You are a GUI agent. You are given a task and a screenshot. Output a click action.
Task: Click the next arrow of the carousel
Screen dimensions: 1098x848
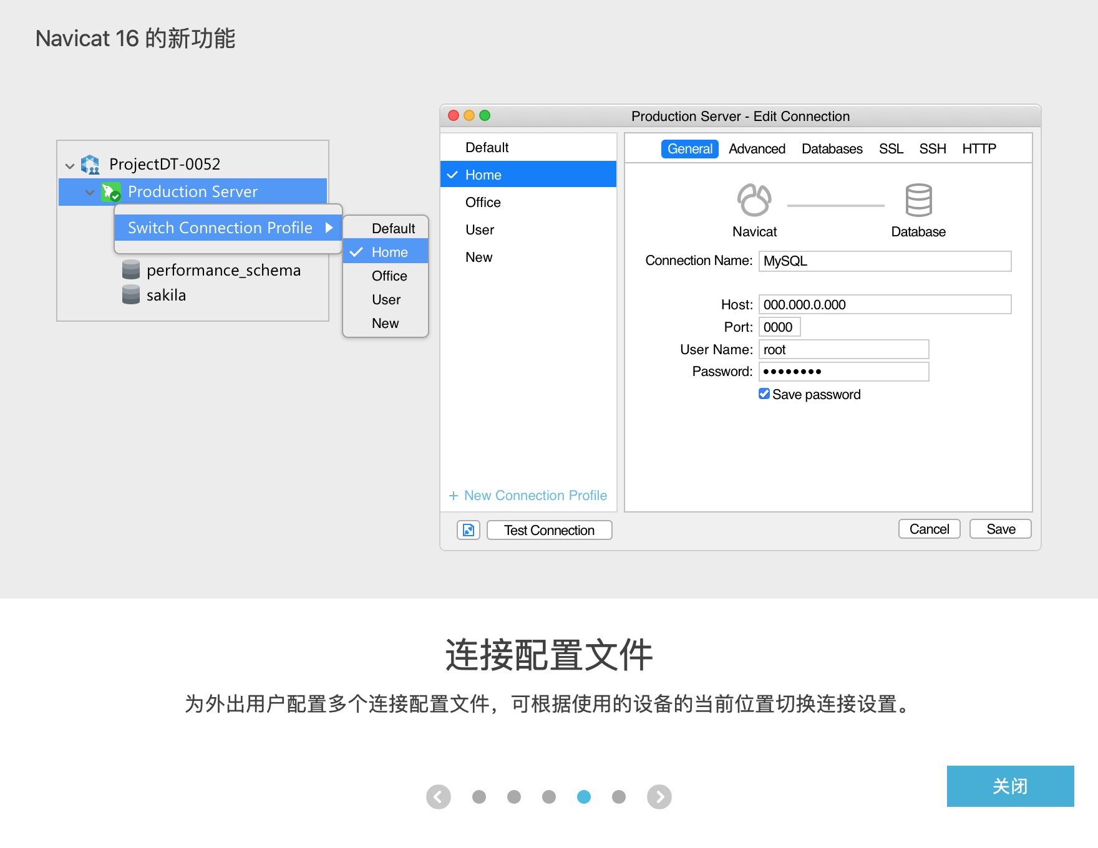click(x=659, y=796)
